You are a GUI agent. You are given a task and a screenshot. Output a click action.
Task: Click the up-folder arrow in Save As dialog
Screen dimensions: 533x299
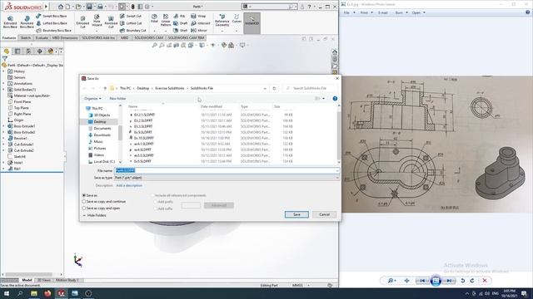(105, 88)
